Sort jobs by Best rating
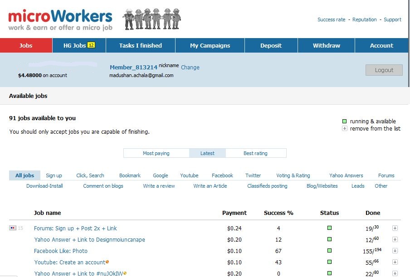This screenshot has width=410, height=277. [255, 153]
